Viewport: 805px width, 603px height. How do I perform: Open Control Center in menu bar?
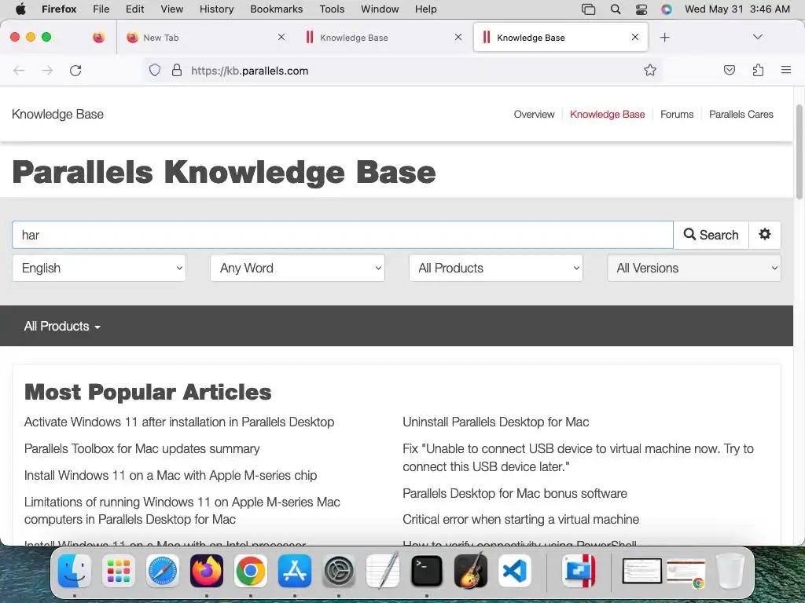[x=641, y=9]
